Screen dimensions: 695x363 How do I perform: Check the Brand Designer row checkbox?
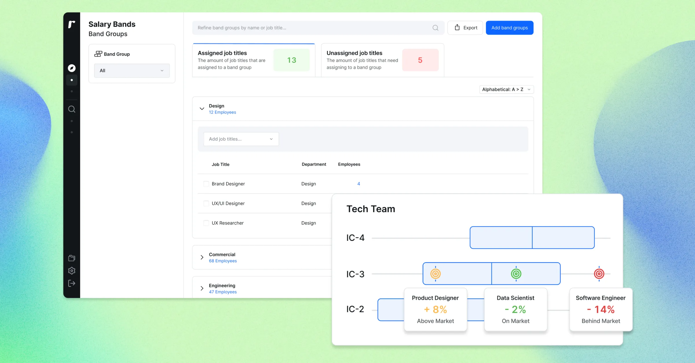[206, 184]
